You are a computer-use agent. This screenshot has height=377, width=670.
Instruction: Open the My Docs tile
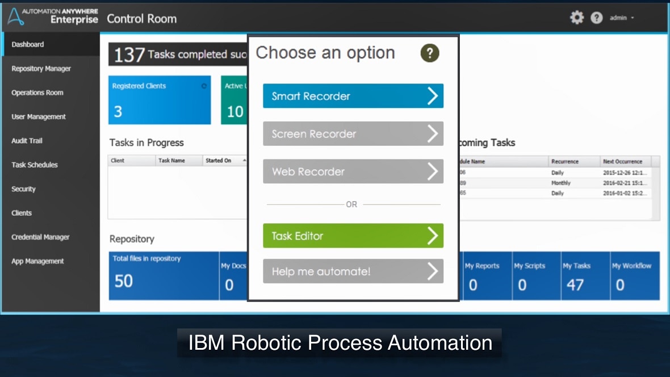coord(233,276)
